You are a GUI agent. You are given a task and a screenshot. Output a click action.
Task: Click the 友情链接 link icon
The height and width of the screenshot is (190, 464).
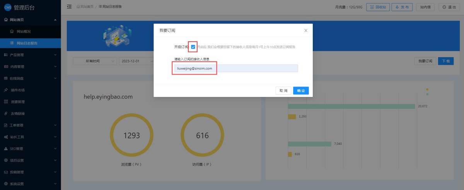(6, 114)
